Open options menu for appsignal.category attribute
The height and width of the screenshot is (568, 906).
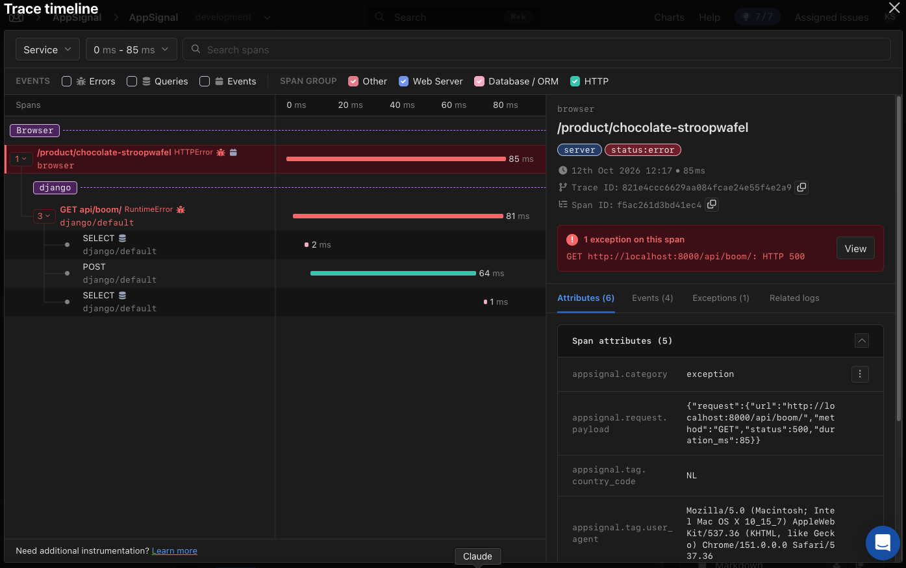860,374
